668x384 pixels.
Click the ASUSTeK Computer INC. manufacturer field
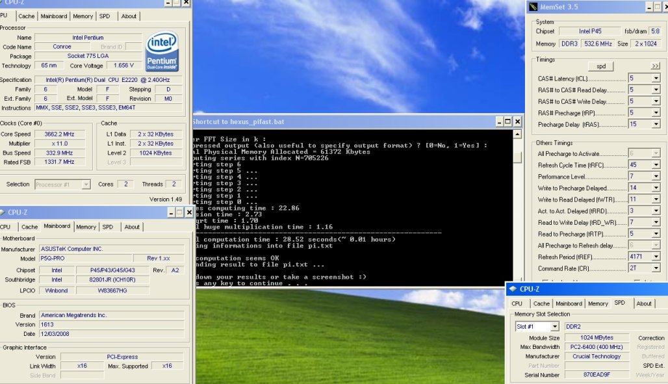pyautogui.click(x=112, y=249)
